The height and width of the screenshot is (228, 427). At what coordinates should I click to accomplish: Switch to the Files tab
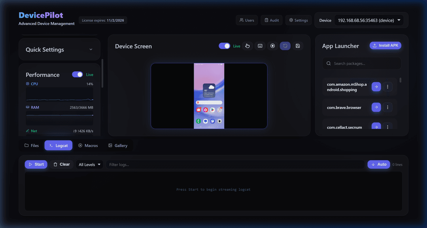(32, 145)
